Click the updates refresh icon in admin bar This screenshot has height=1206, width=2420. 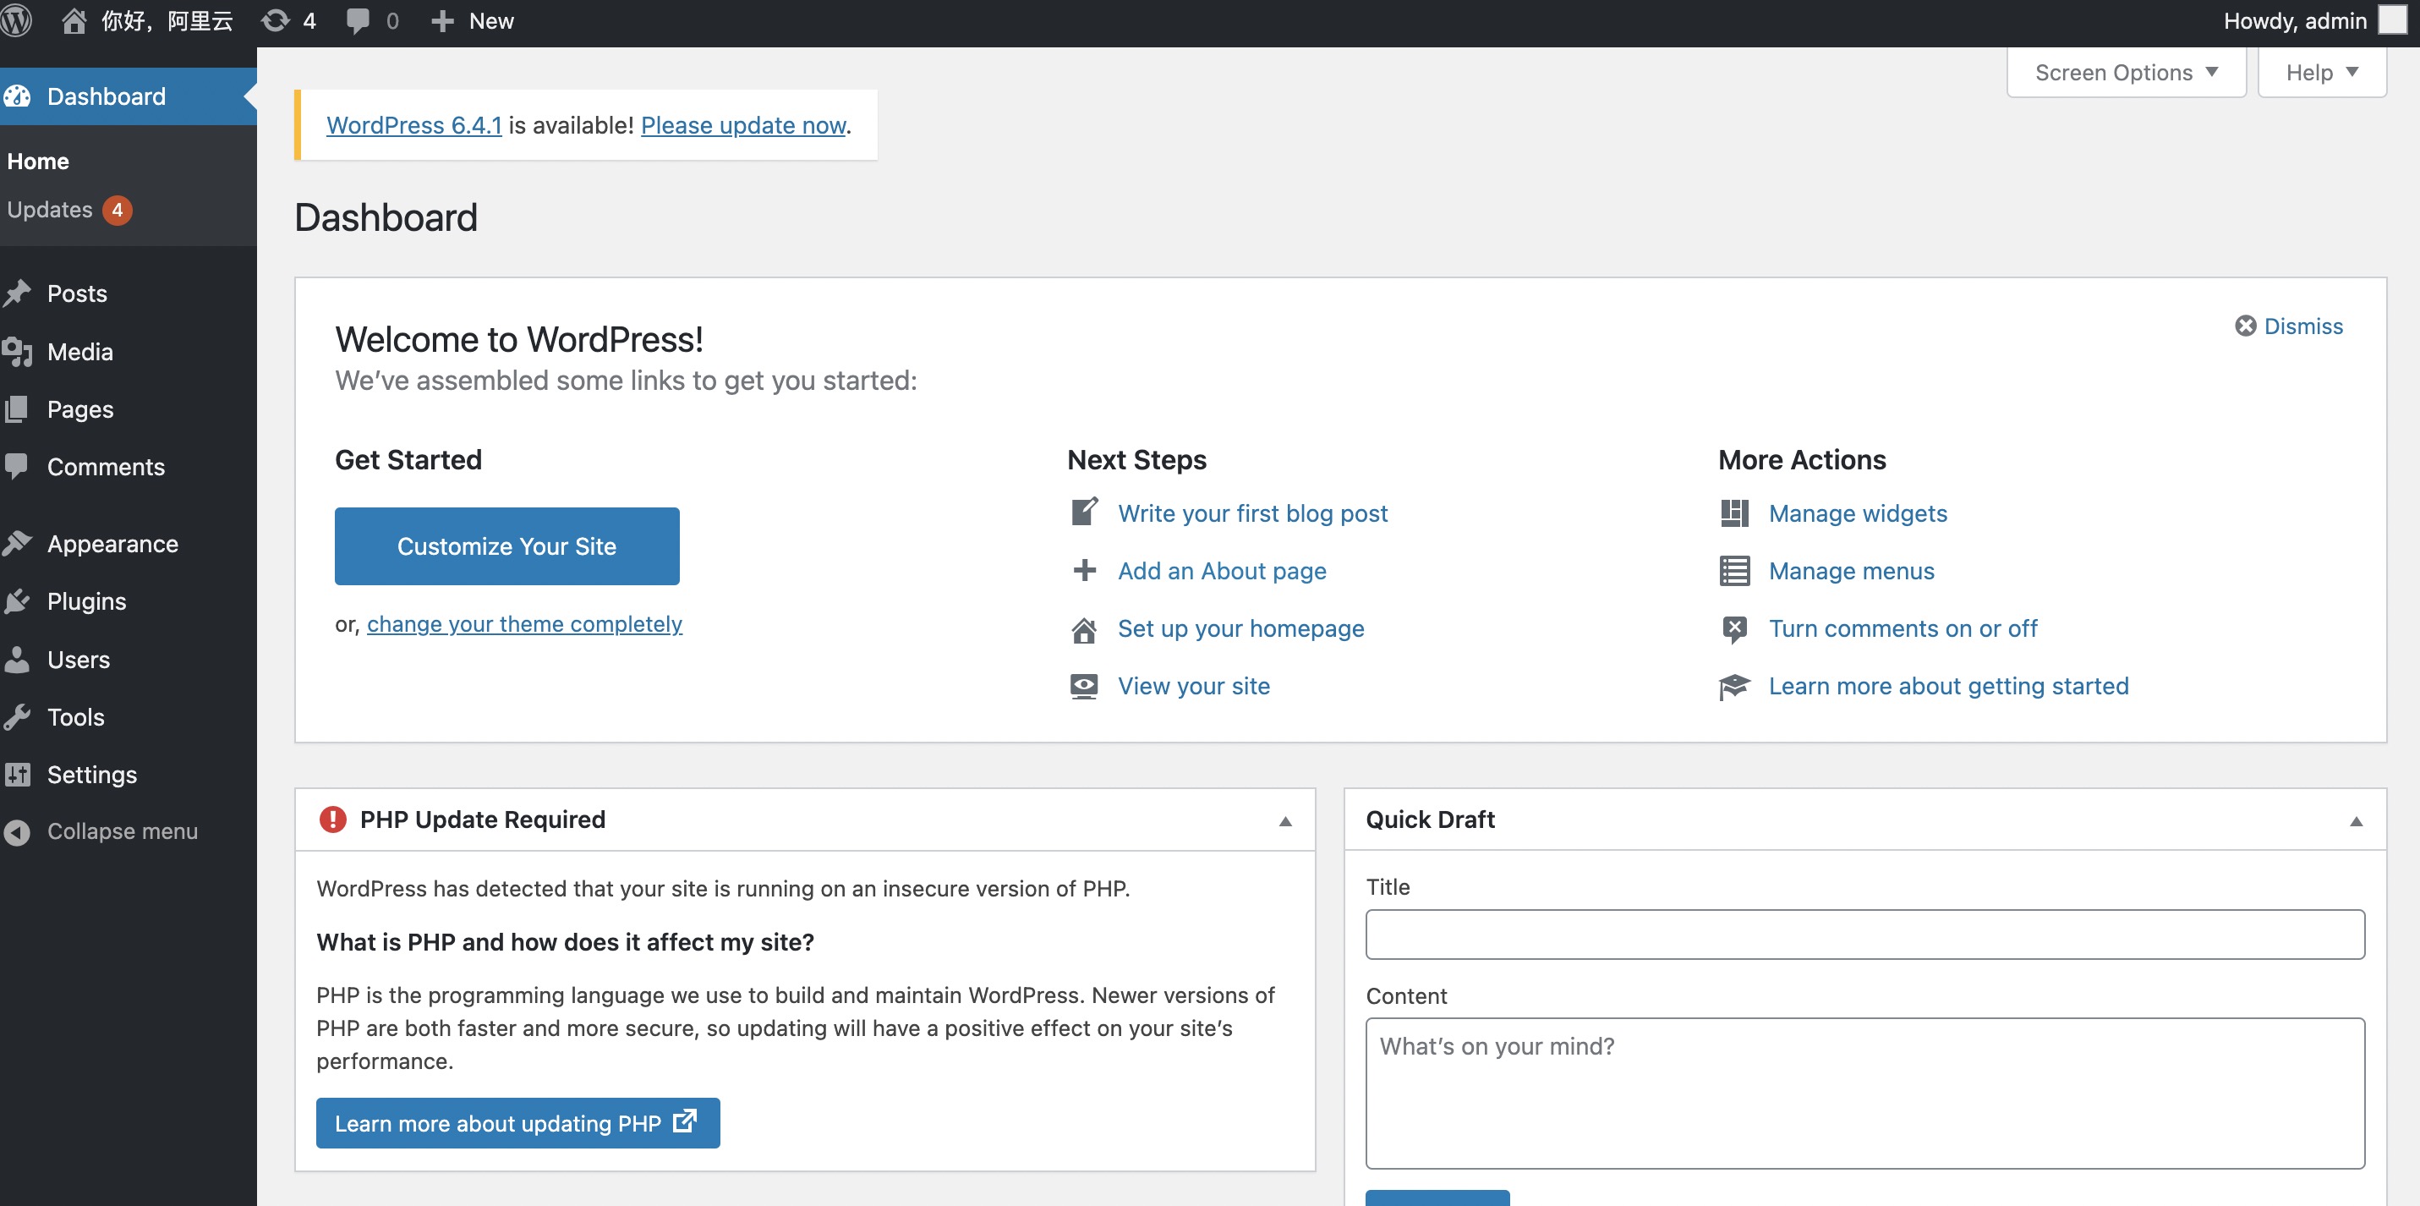(276, 20)
